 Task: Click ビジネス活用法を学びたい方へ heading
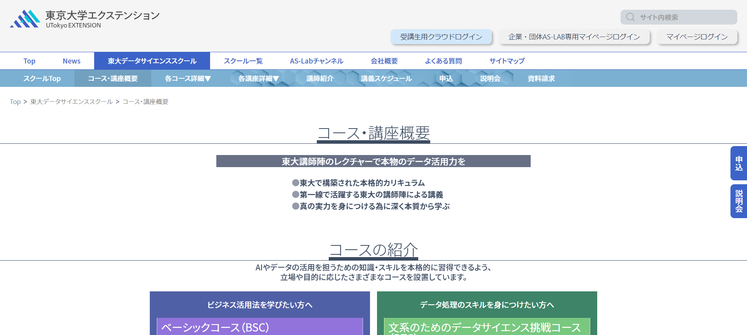click(x=260, y=305)
